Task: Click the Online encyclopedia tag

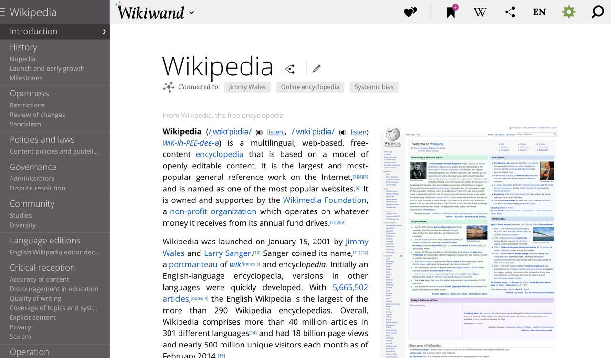Action: tap(310, 87)
